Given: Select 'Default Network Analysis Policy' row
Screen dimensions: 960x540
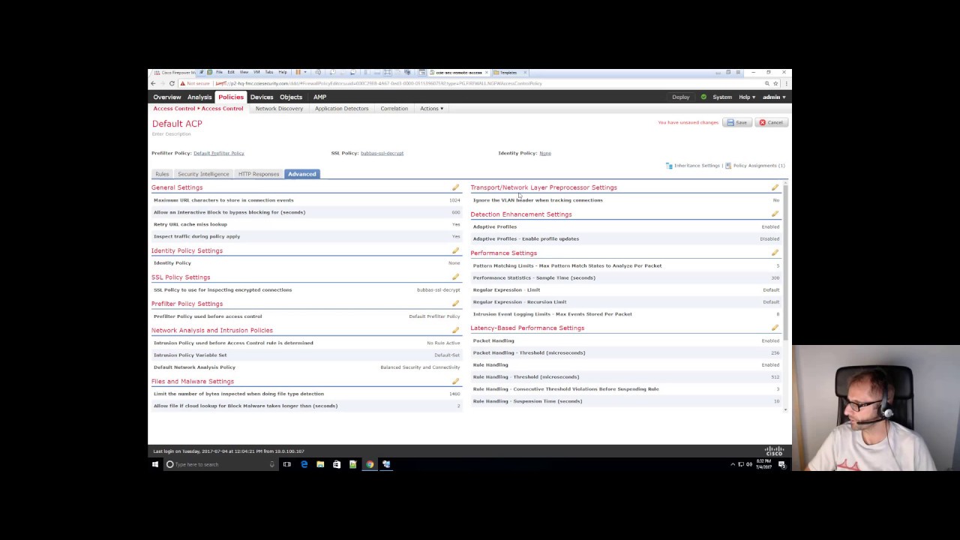Looking at the screenshot, I should pos(307,367).
